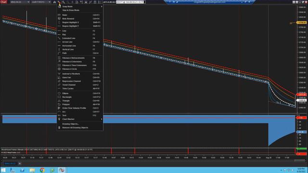Image resolution: width=308 pixels, height=173 pixels.
Task: Select the Trend Channel tool
Action: (x=80, y=85)
